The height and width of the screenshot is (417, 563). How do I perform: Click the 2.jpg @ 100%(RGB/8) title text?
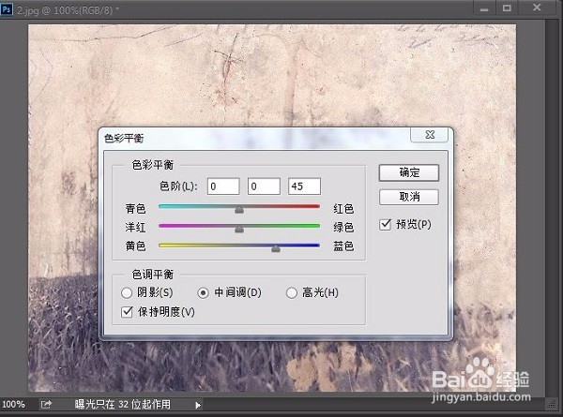coord(66,10)
